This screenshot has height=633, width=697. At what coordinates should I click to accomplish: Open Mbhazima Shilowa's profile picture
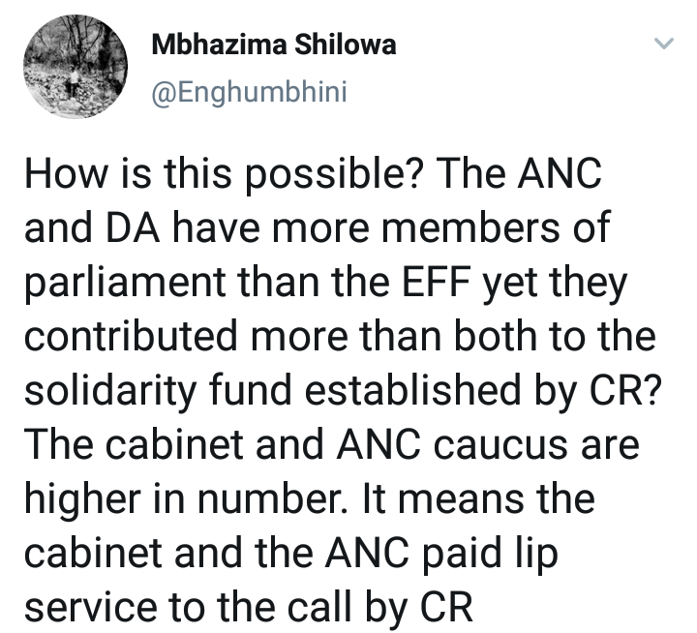pyautogui.click(x=76, y=67)
